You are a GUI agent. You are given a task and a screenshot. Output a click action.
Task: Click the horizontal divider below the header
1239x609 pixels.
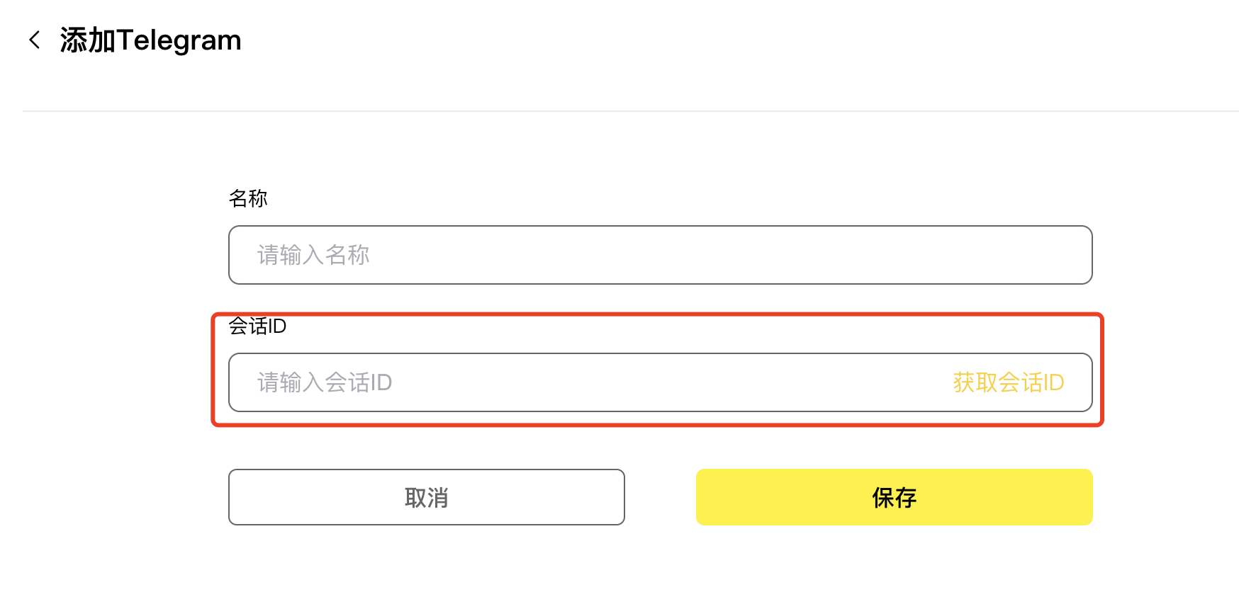click(631, 111)
